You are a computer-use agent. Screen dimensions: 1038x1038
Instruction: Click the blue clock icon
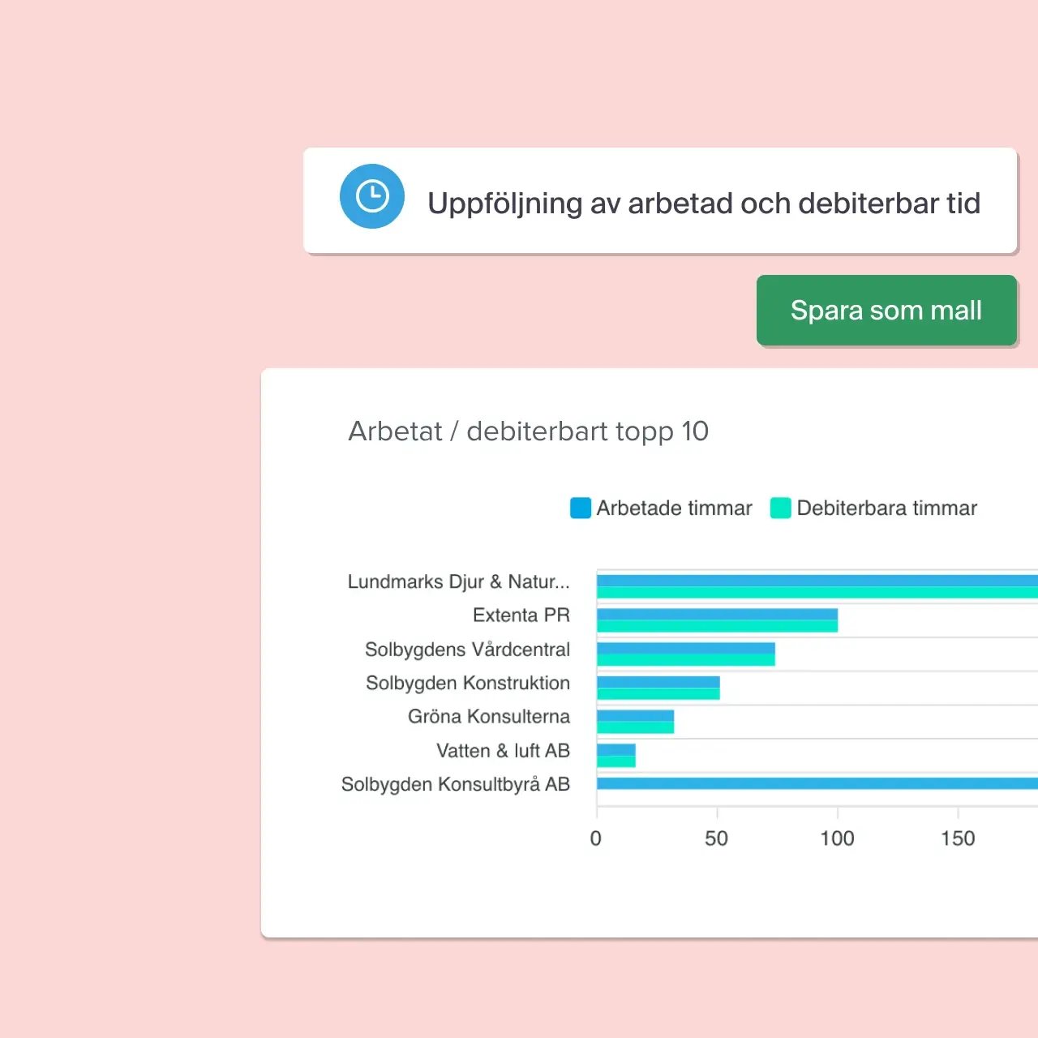pyautogui.click(x=372, y=196)
